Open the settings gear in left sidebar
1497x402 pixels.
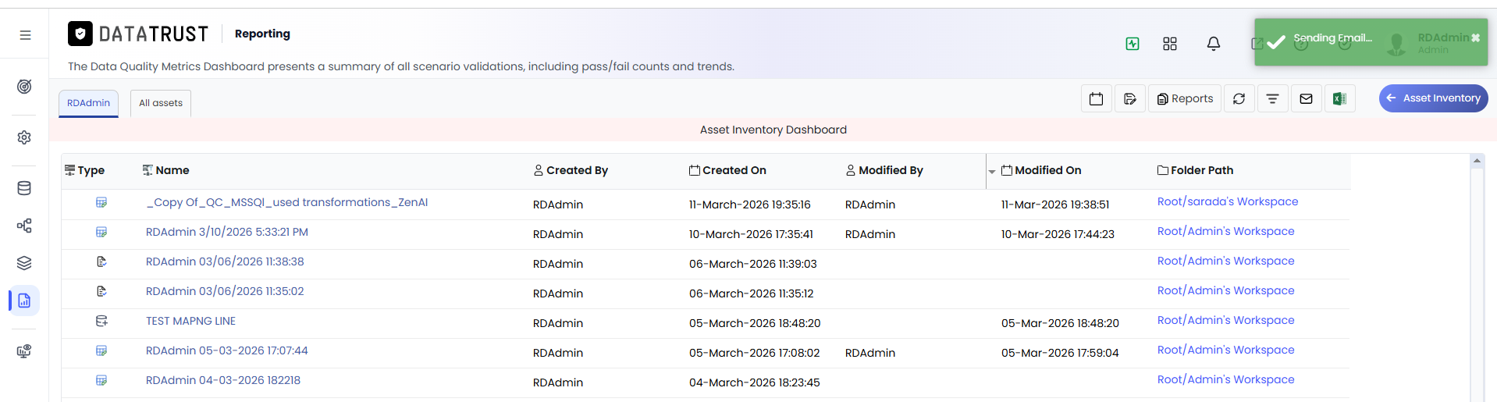pyautogui.click(x=24, y=137)
